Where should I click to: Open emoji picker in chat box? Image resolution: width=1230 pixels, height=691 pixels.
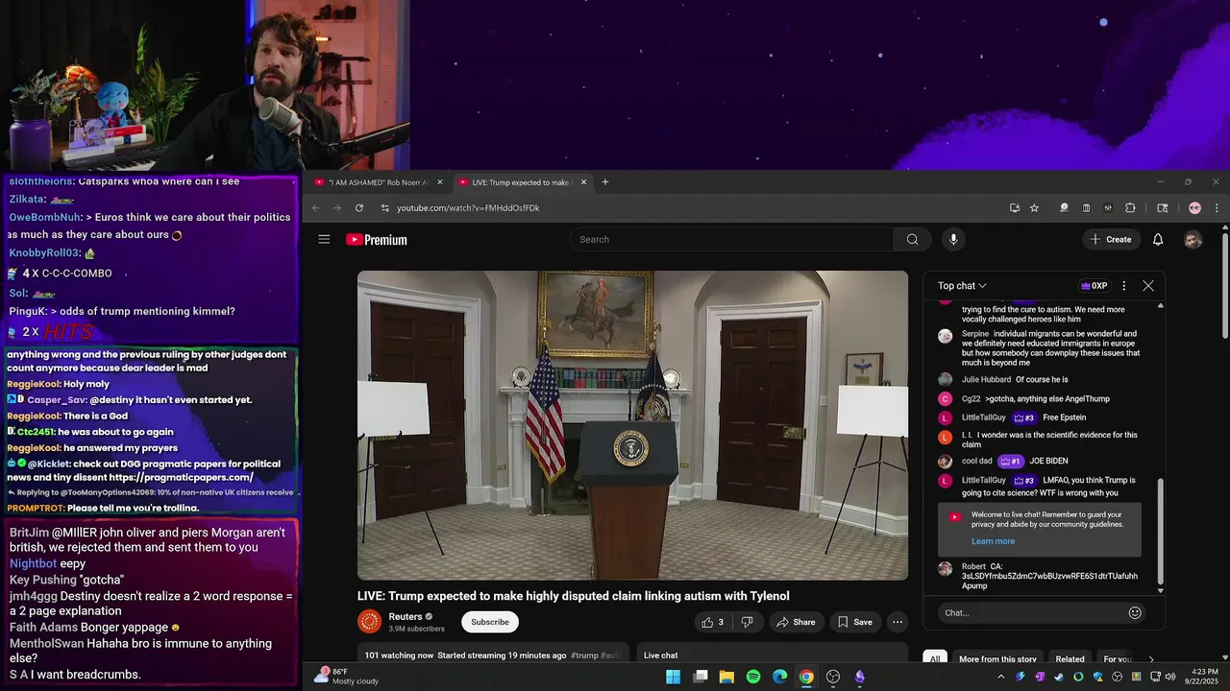click(1135, 612)
